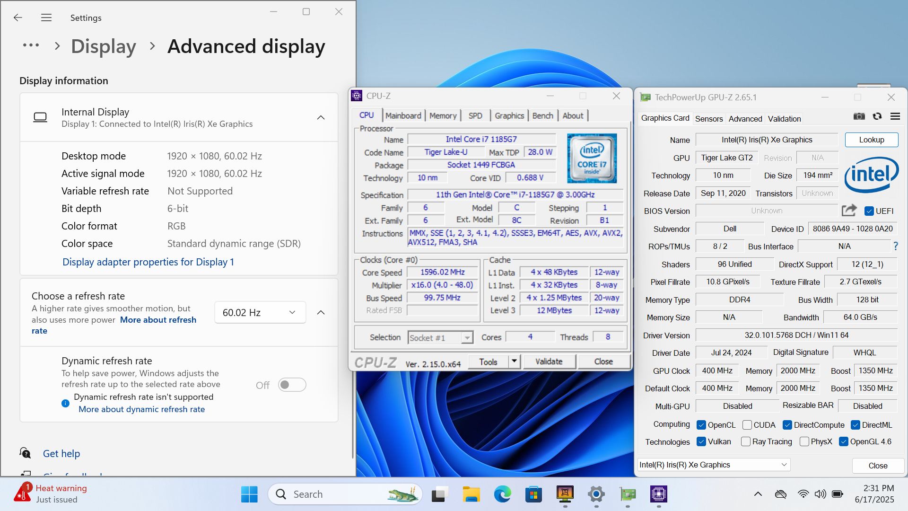
Task: Click Validate button in CPU-Z
Action: click(x=549, y=361)
